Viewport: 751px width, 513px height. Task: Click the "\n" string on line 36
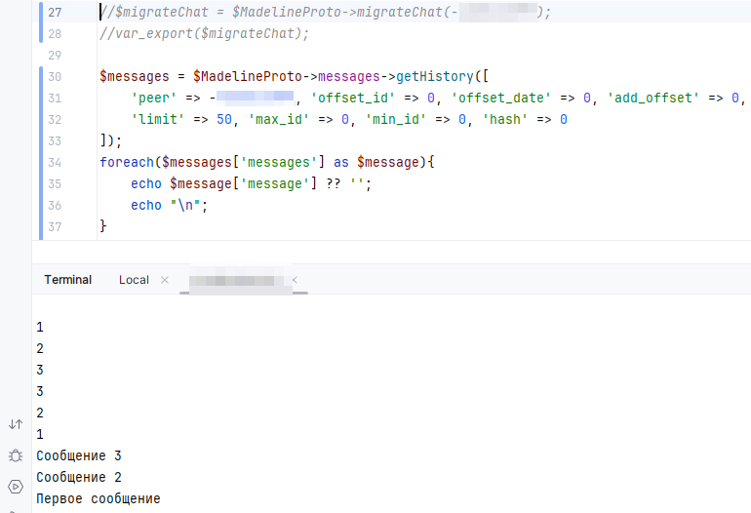pyautogui.click(x=185, y=206)
